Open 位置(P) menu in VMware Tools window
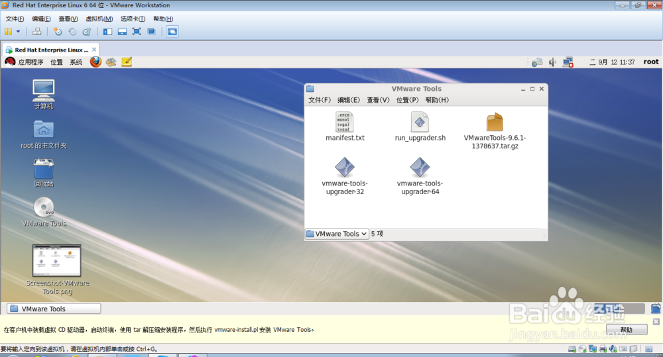The image size is (663, 357). pos(407,100)
